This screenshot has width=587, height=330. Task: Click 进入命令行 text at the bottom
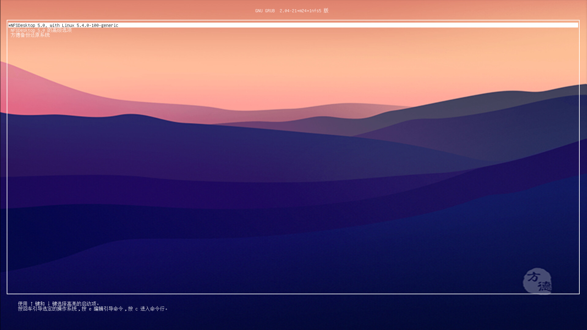tap(152, 309)
